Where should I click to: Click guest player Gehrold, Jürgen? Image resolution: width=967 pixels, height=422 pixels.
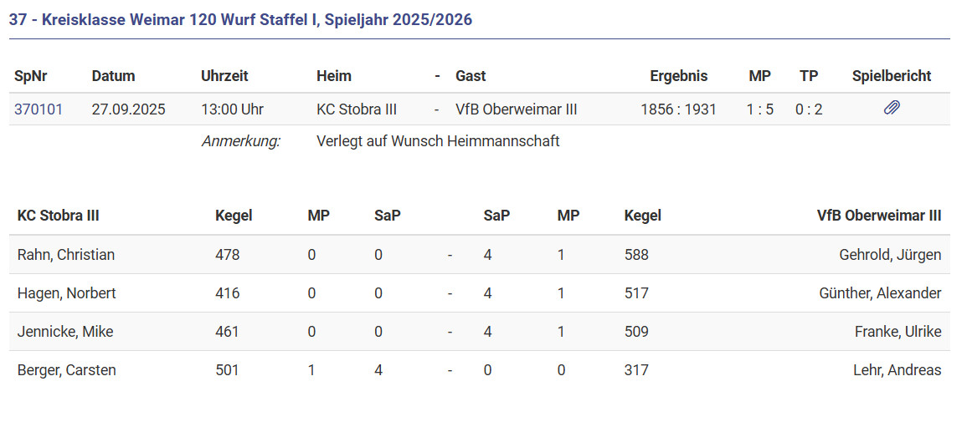pyautogui.click(x=890, y=255)
